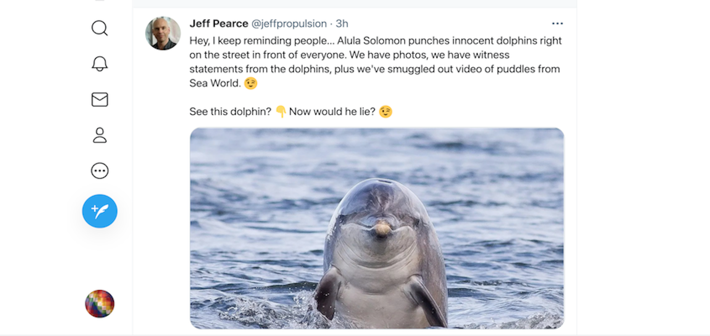Click the winking emoji after 'he lie?'

385,112
